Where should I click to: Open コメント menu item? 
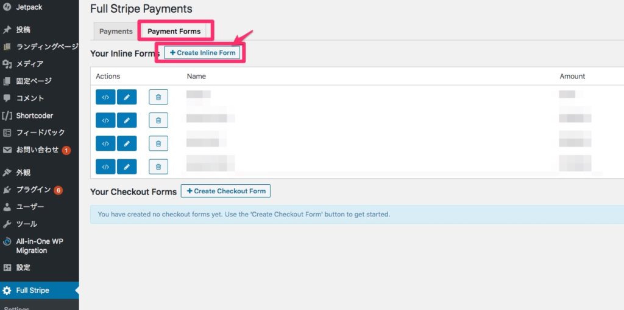[x=30, y=98]
